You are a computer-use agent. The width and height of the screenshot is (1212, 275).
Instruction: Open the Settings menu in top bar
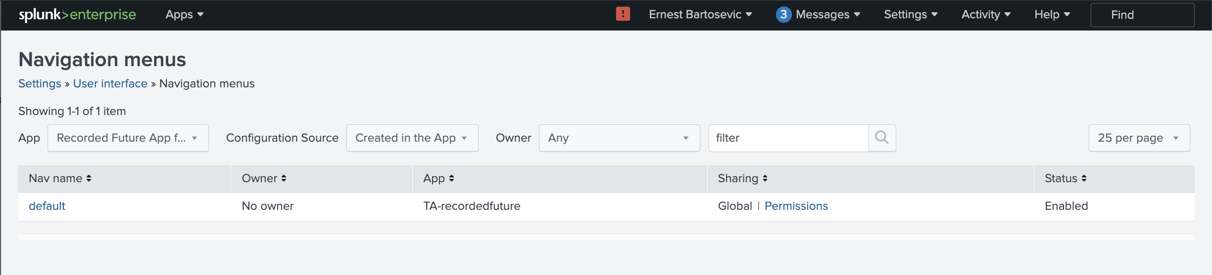tap(910, 15)
